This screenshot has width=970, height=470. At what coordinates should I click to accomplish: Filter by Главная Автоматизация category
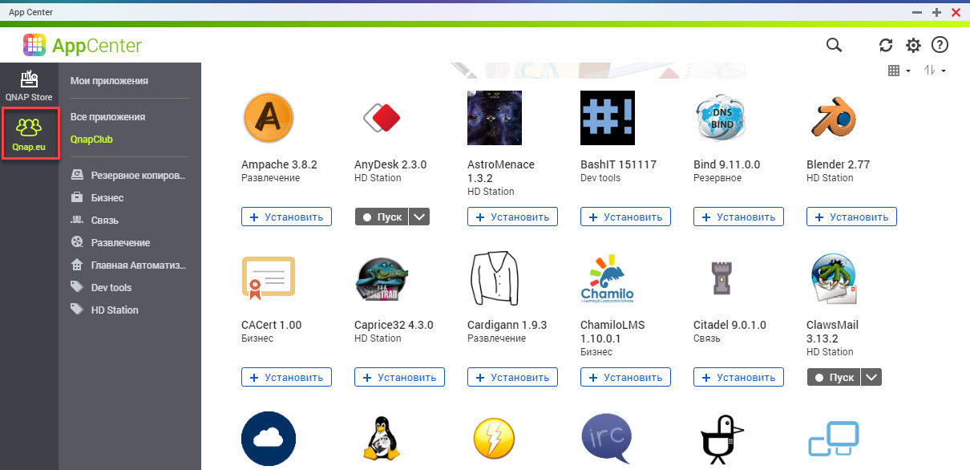tap(128, 265)
